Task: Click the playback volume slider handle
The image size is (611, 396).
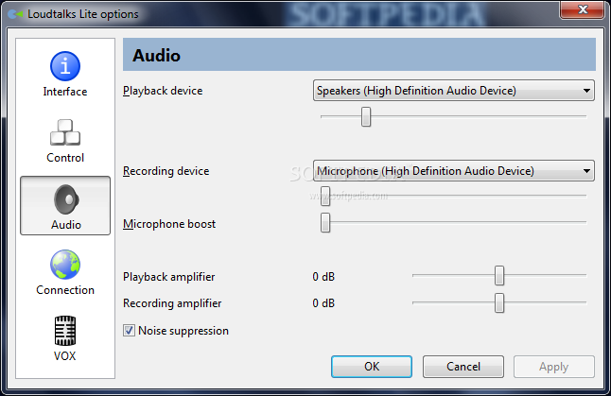Action: click(x=366, y=116)
